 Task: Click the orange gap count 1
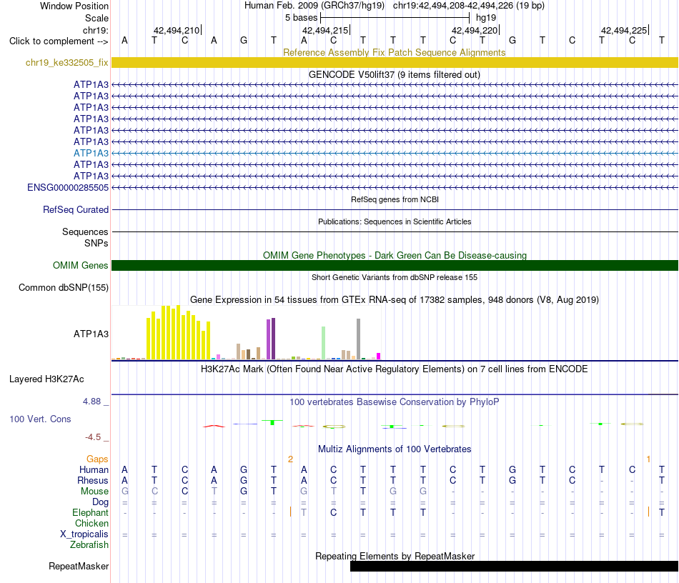[648, 459]
